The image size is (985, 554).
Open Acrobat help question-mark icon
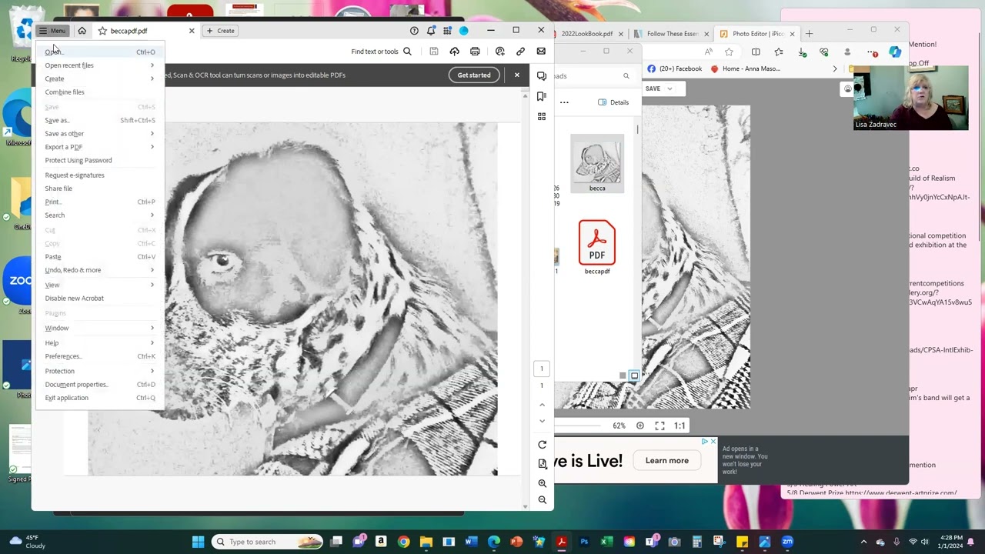pyautogui.click(x=414, y=31)
